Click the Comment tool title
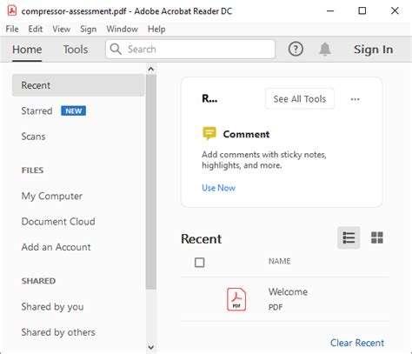Image resolution: width=412 pixels, height=354 pixels. 246,134
